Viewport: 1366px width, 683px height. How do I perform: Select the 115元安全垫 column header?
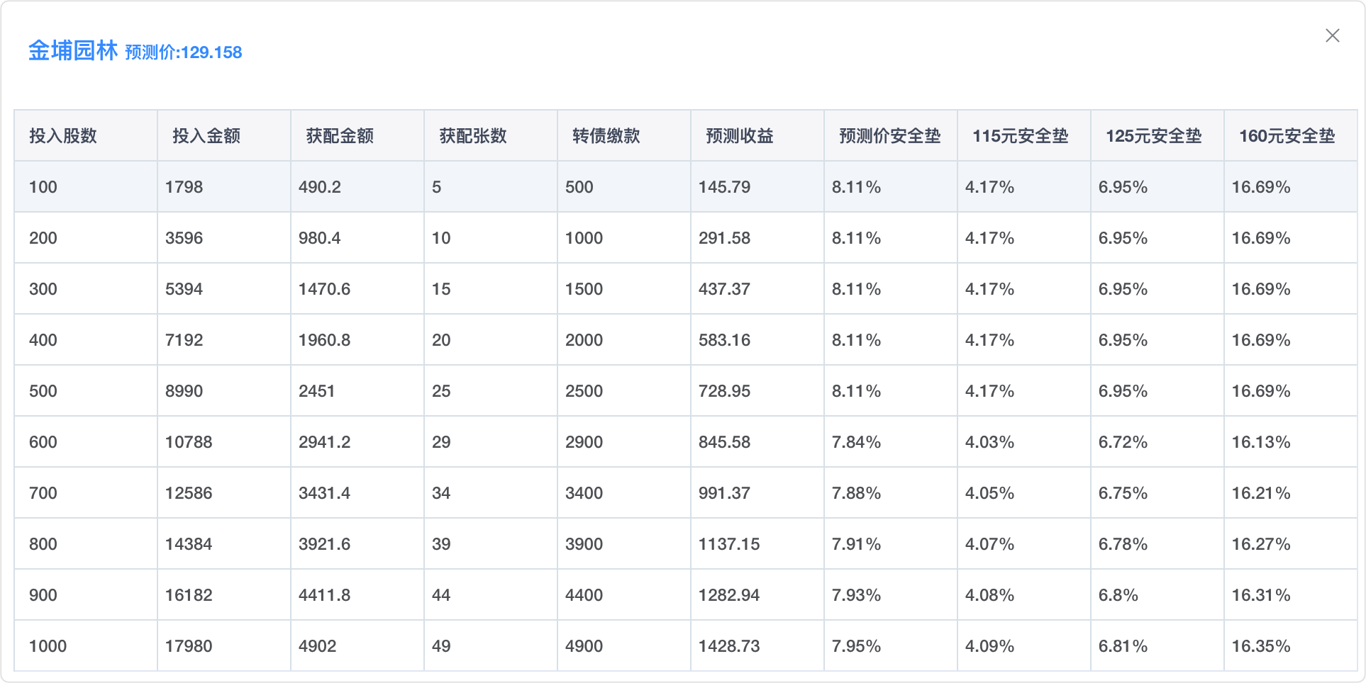(x=1020, y=136)
